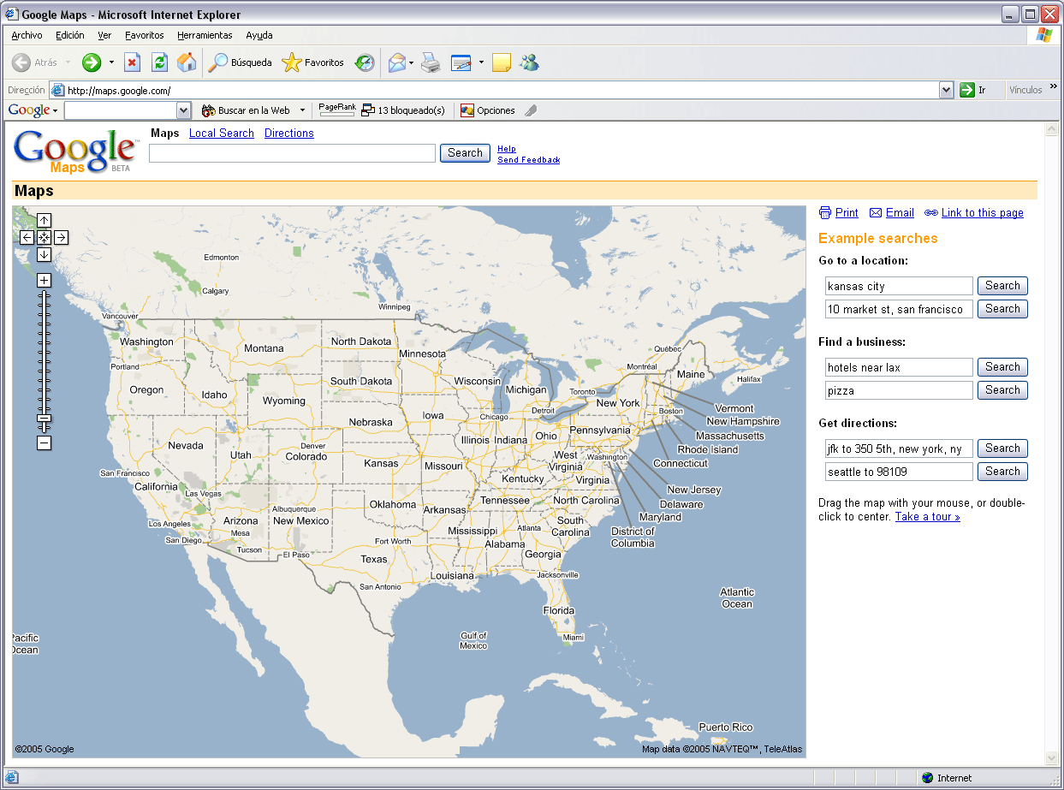This screenshot has width=1064, height=790.
Task: Click the highlighter pen icon
Action: [x=531, y=110]
